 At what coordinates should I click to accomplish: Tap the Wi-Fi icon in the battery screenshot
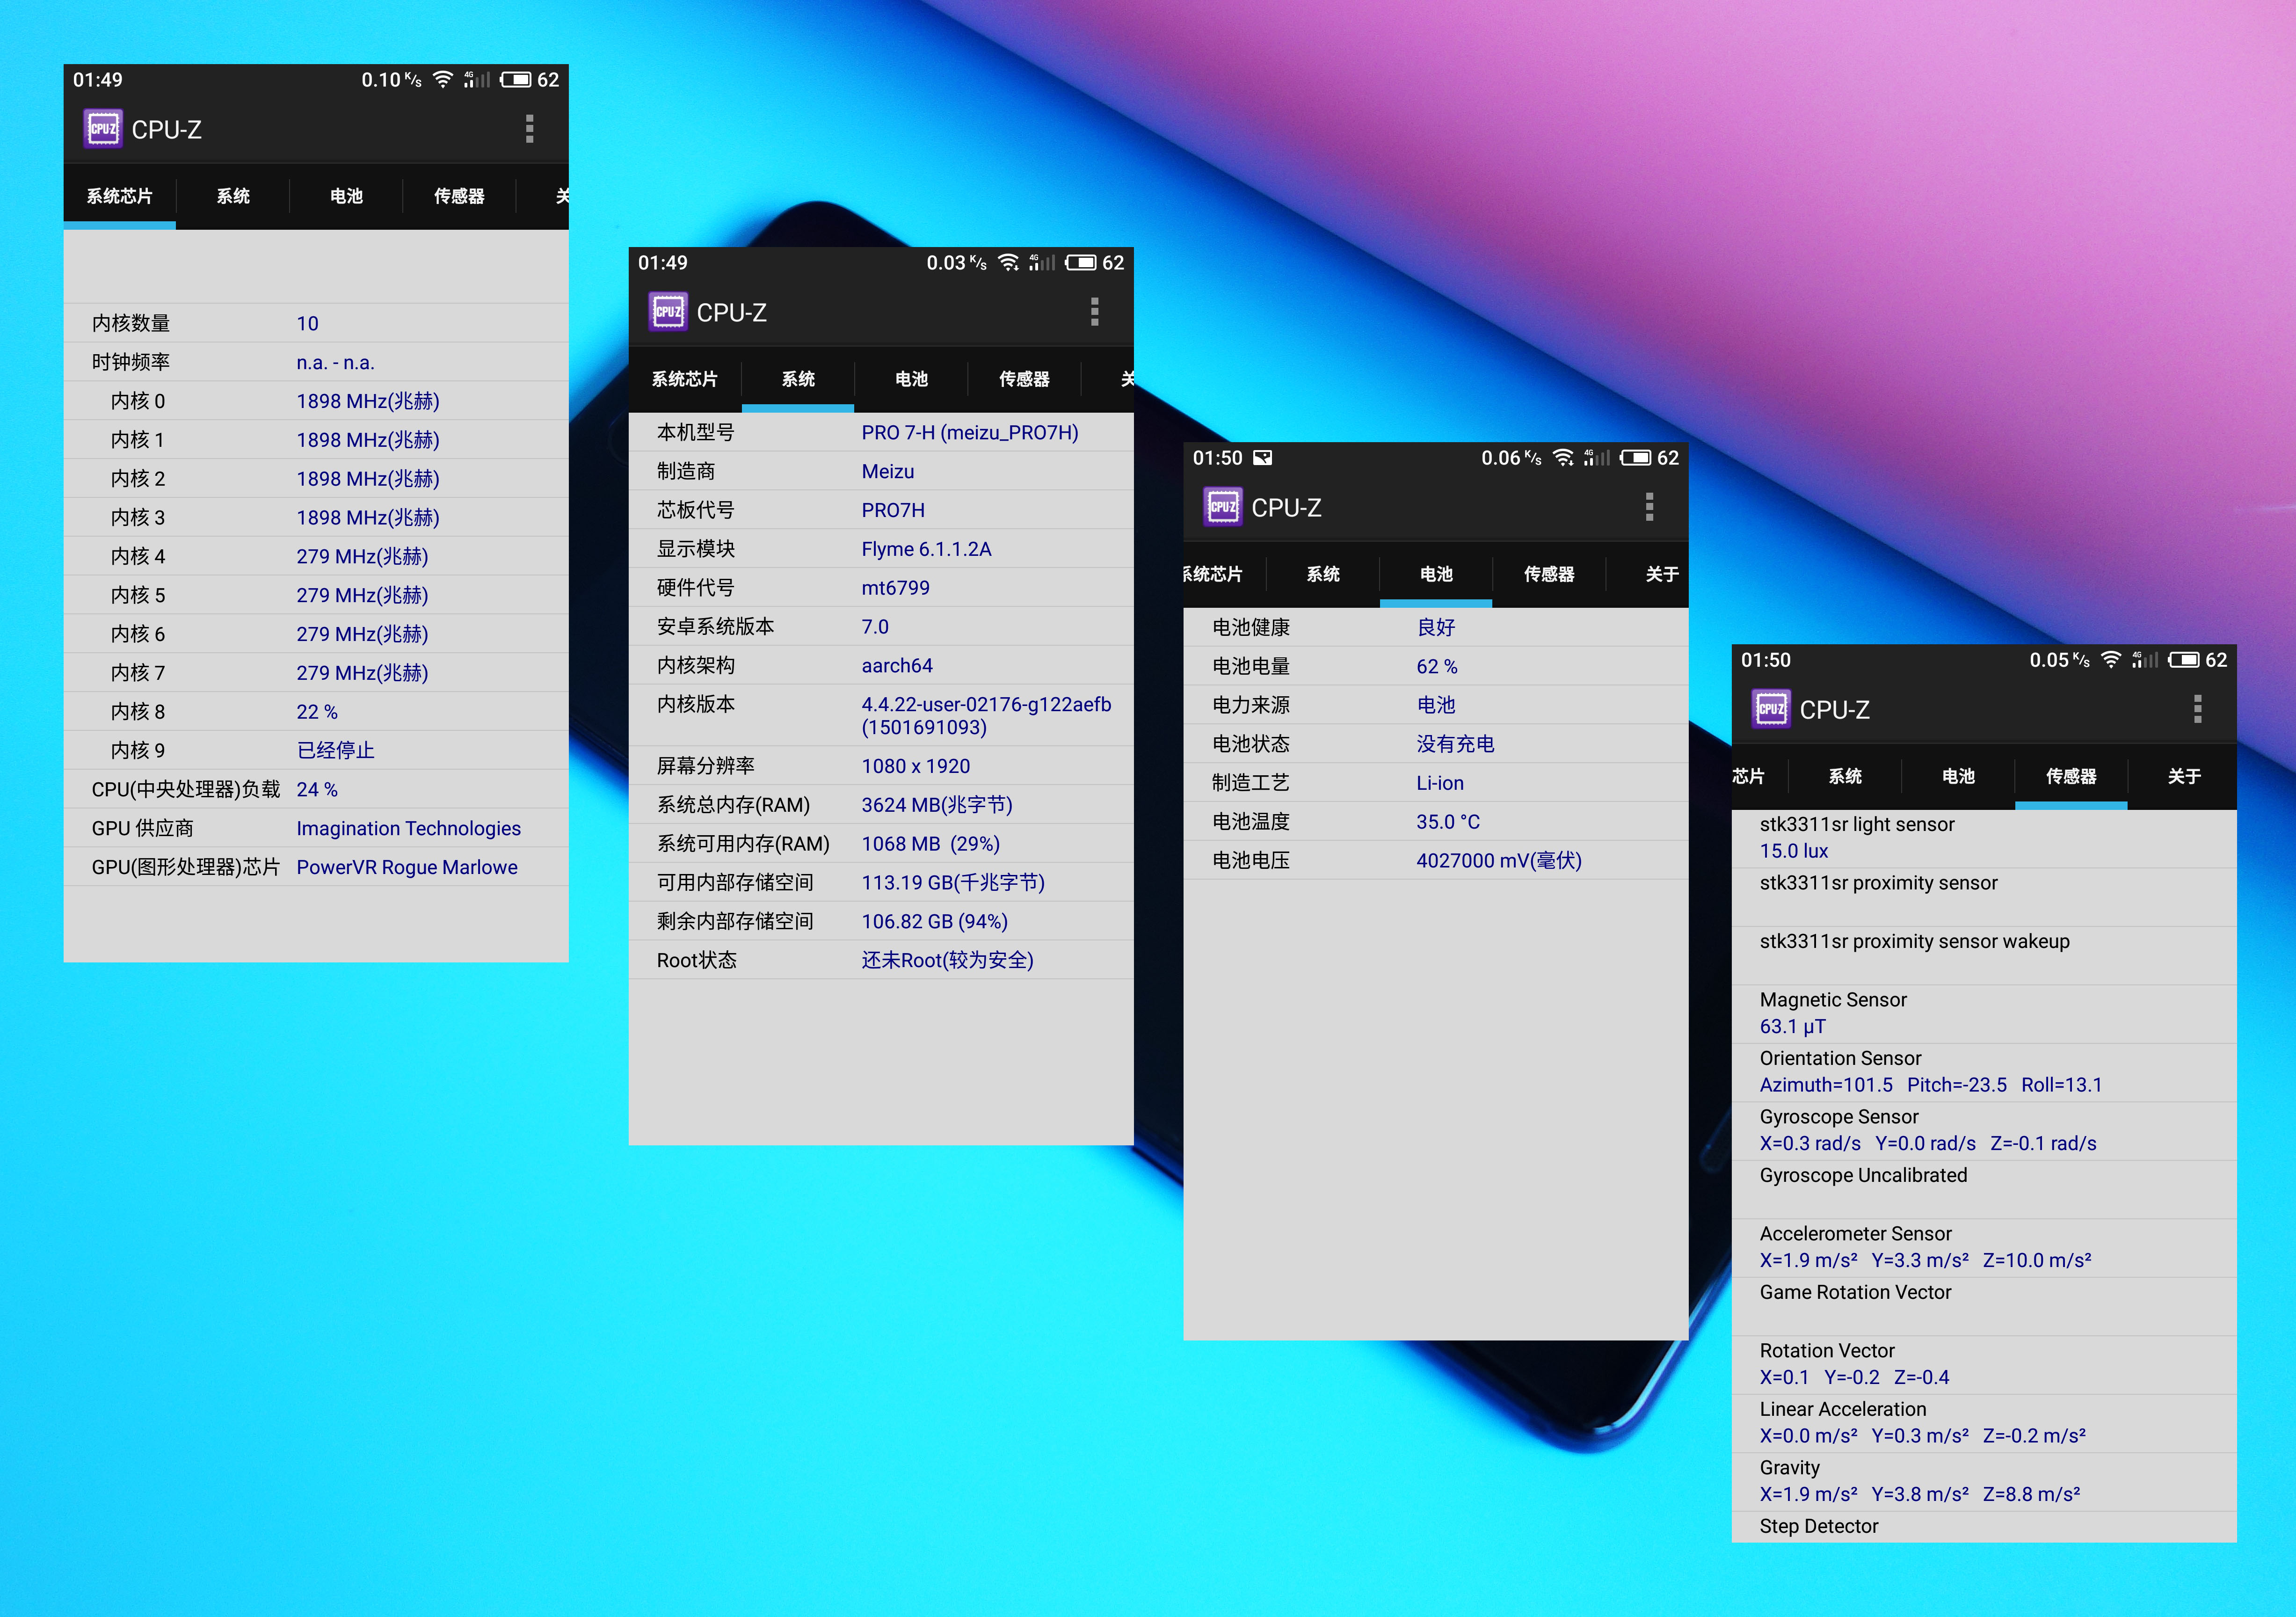[x=1563, y=457]
